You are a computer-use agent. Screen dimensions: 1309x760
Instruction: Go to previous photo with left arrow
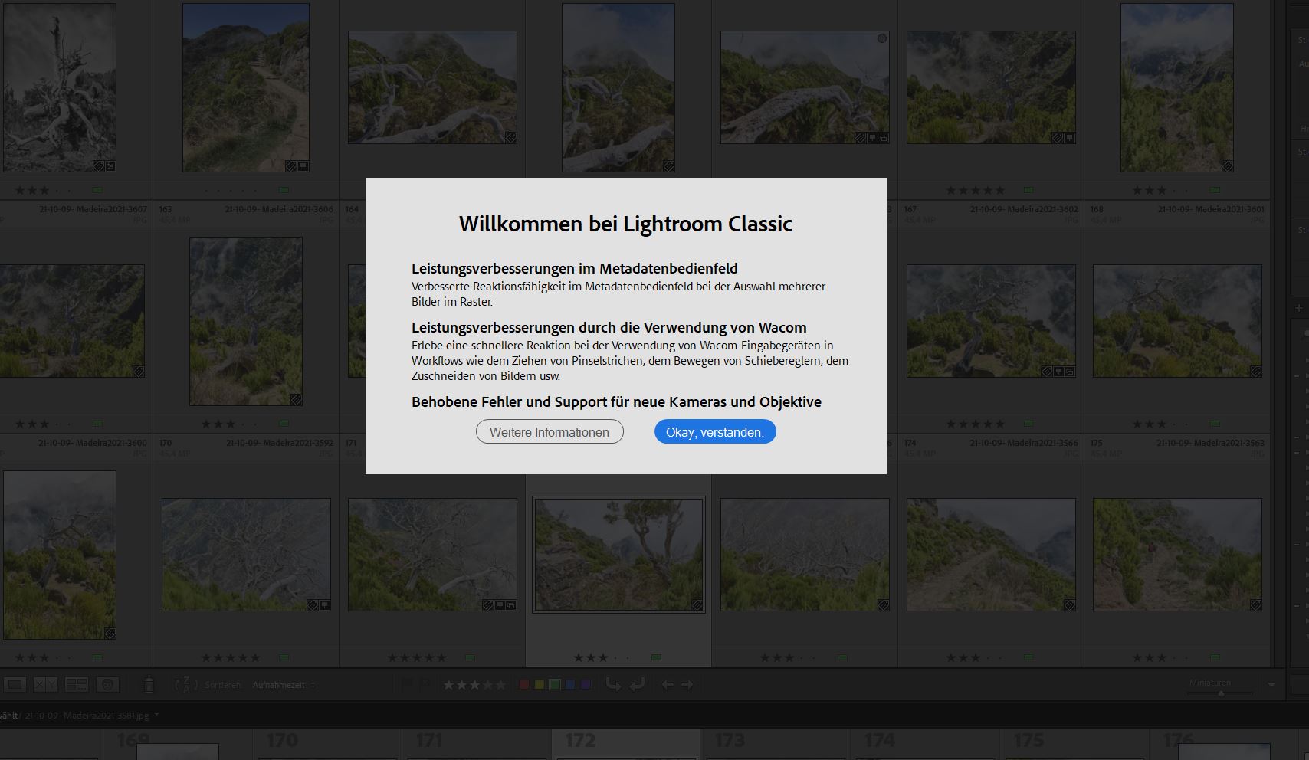[x=668, y=685]
